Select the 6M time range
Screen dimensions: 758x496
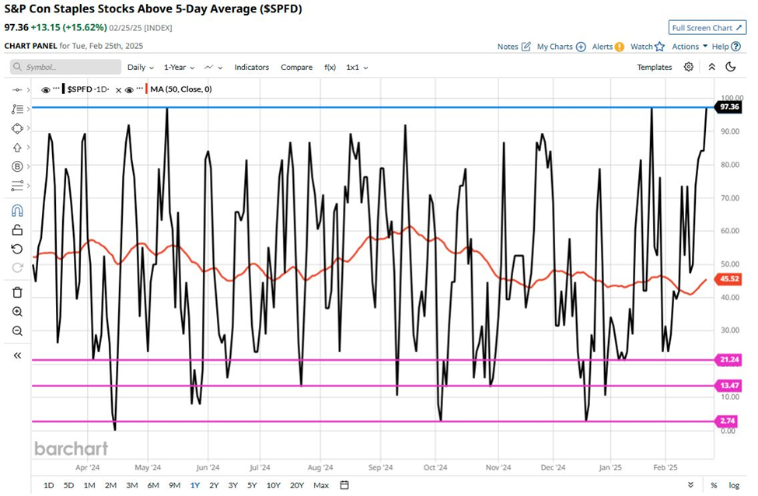coord(153,485)
